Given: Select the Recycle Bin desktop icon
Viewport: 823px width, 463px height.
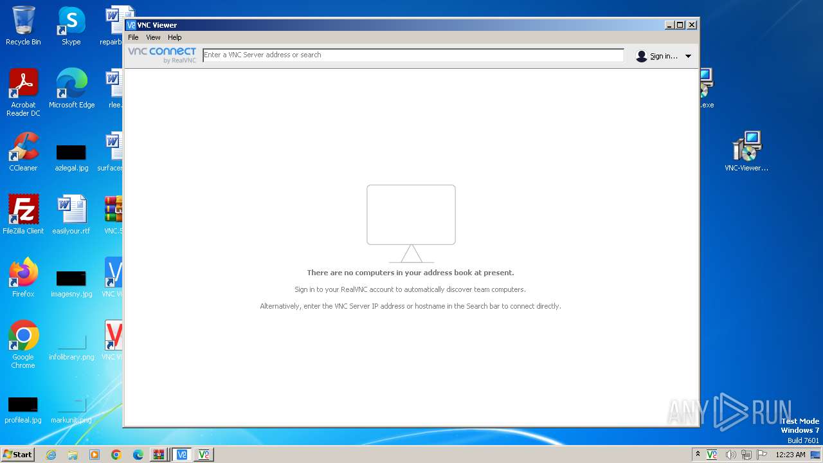Looking at the screenshot, I should pos(23,26).
